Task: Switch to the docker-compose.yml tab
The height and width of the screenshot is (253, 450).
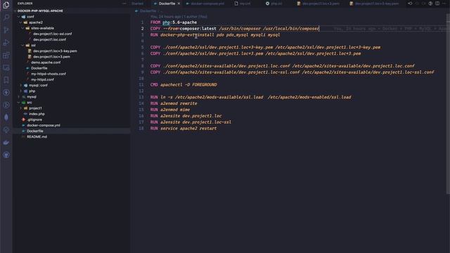Action: (x=205, y=4)
